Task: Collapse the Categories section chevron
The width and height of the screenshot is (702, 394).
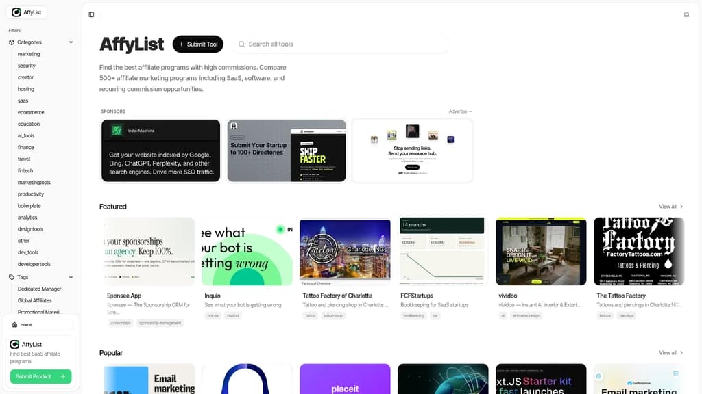Action: click(71, 42)
